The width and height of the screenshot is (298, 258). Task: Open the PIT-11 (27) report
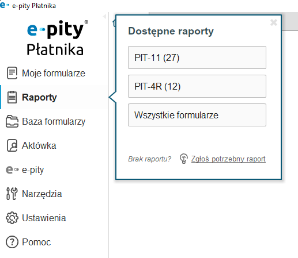pyautogui.click(x=197, y=57)
